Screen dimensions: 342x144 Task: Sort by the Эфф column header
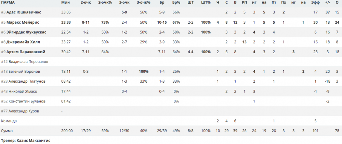pyautogui.click(x=315, y=3)
